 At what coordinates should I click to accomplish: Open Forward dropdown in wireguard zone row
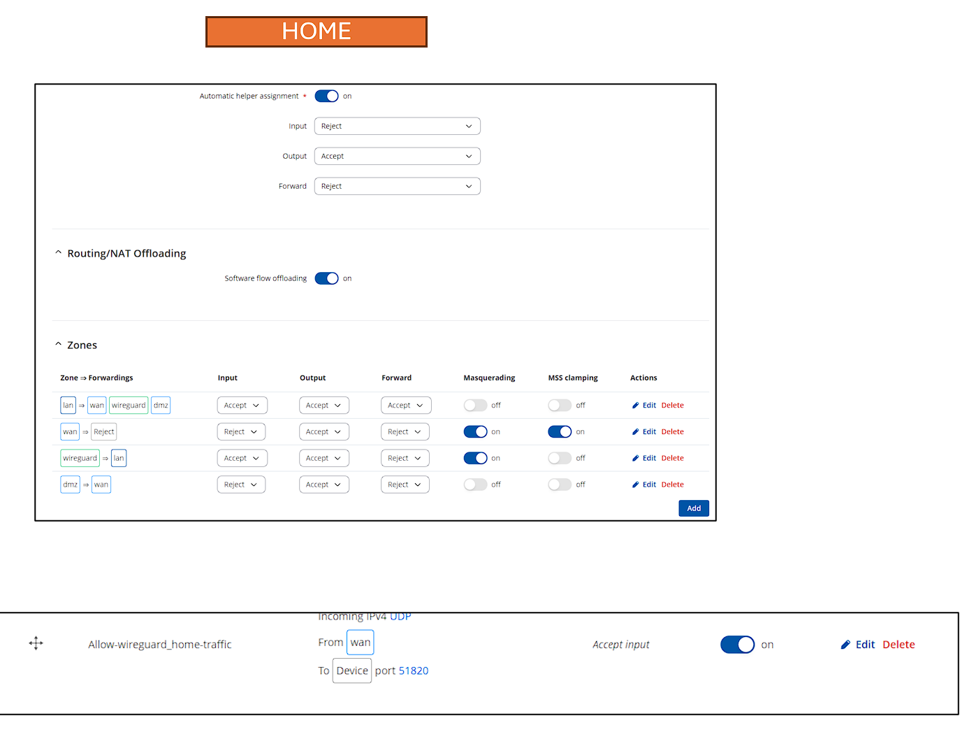coord(405,459)
